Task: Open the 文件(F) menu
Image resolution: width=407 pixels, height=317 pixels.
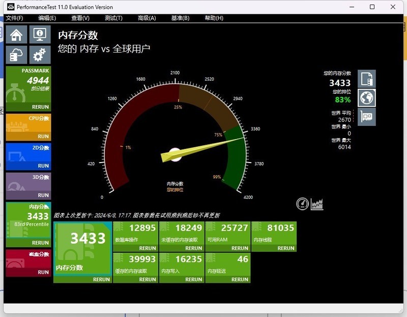Action: (x=14, y=18)
